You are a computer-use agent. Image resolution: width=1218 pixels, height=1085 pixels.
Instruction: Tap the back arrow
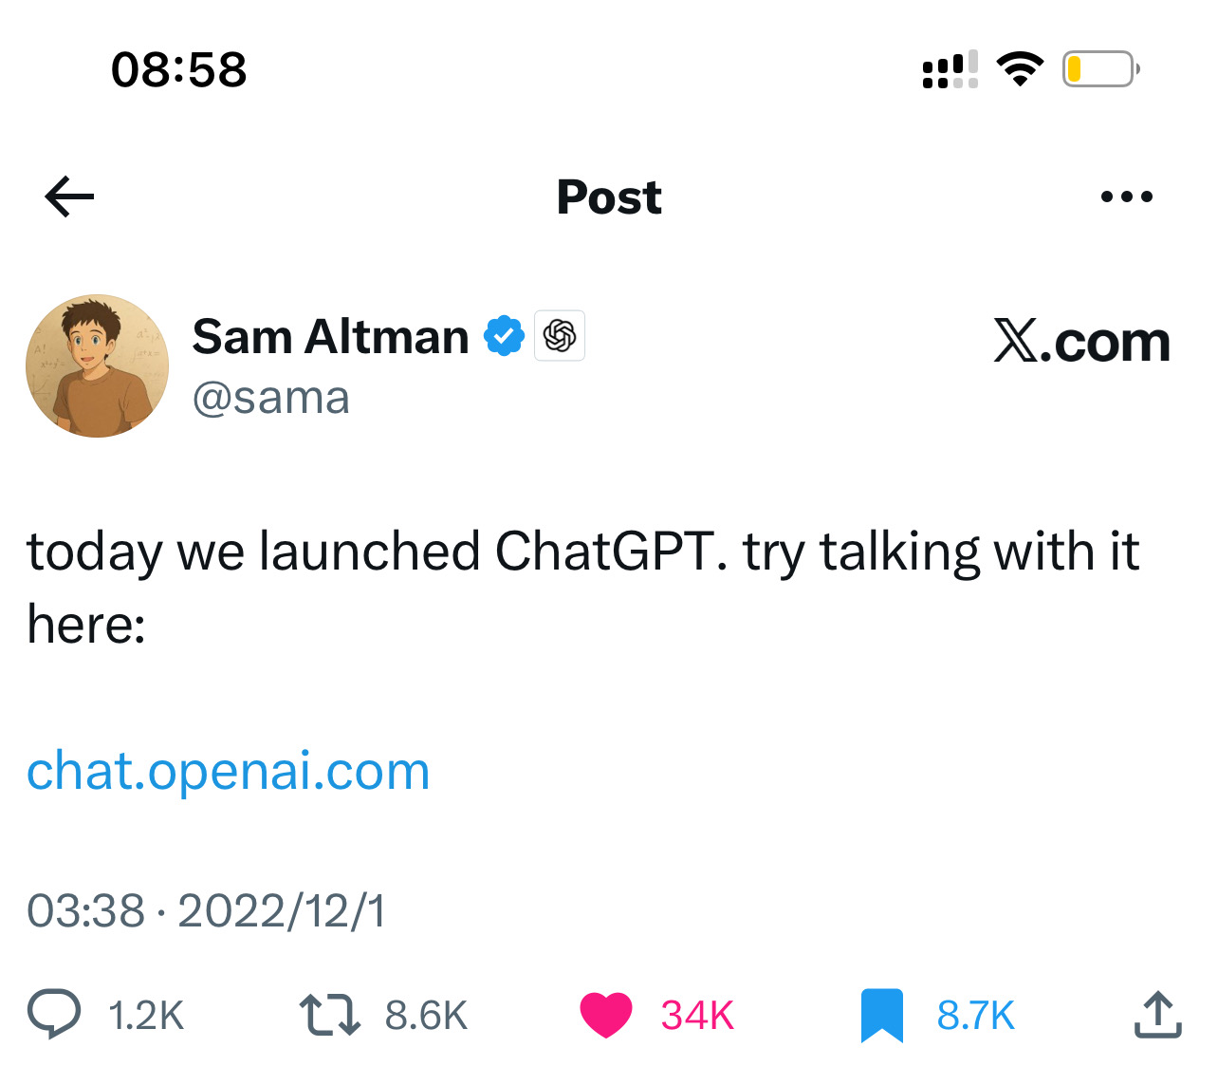[x=69, y=196]
